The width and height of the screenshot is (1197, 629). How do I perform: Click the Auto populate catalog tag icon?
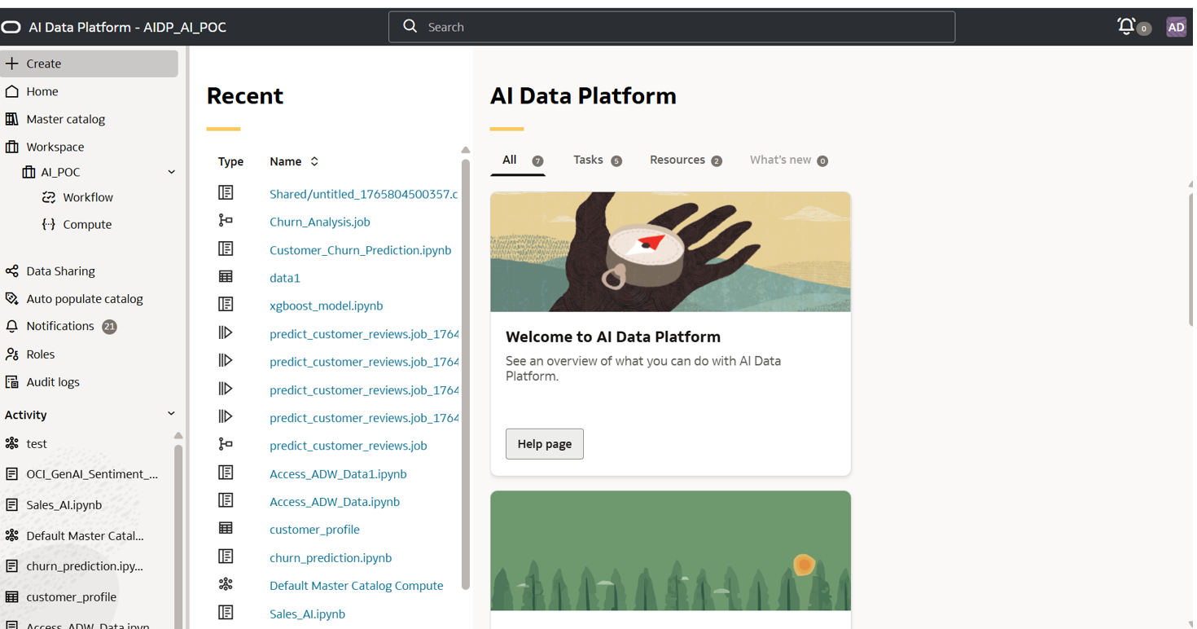(x=12, y=298)
